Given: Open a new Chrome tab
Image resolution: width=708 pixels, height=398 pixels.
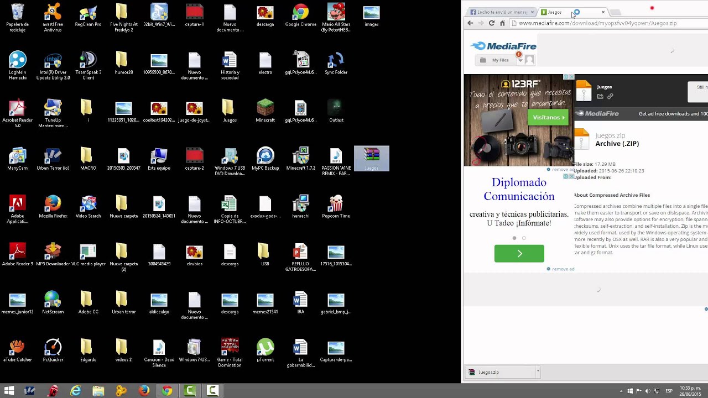Looking at the screenshot, I should [x=615, y=12].
